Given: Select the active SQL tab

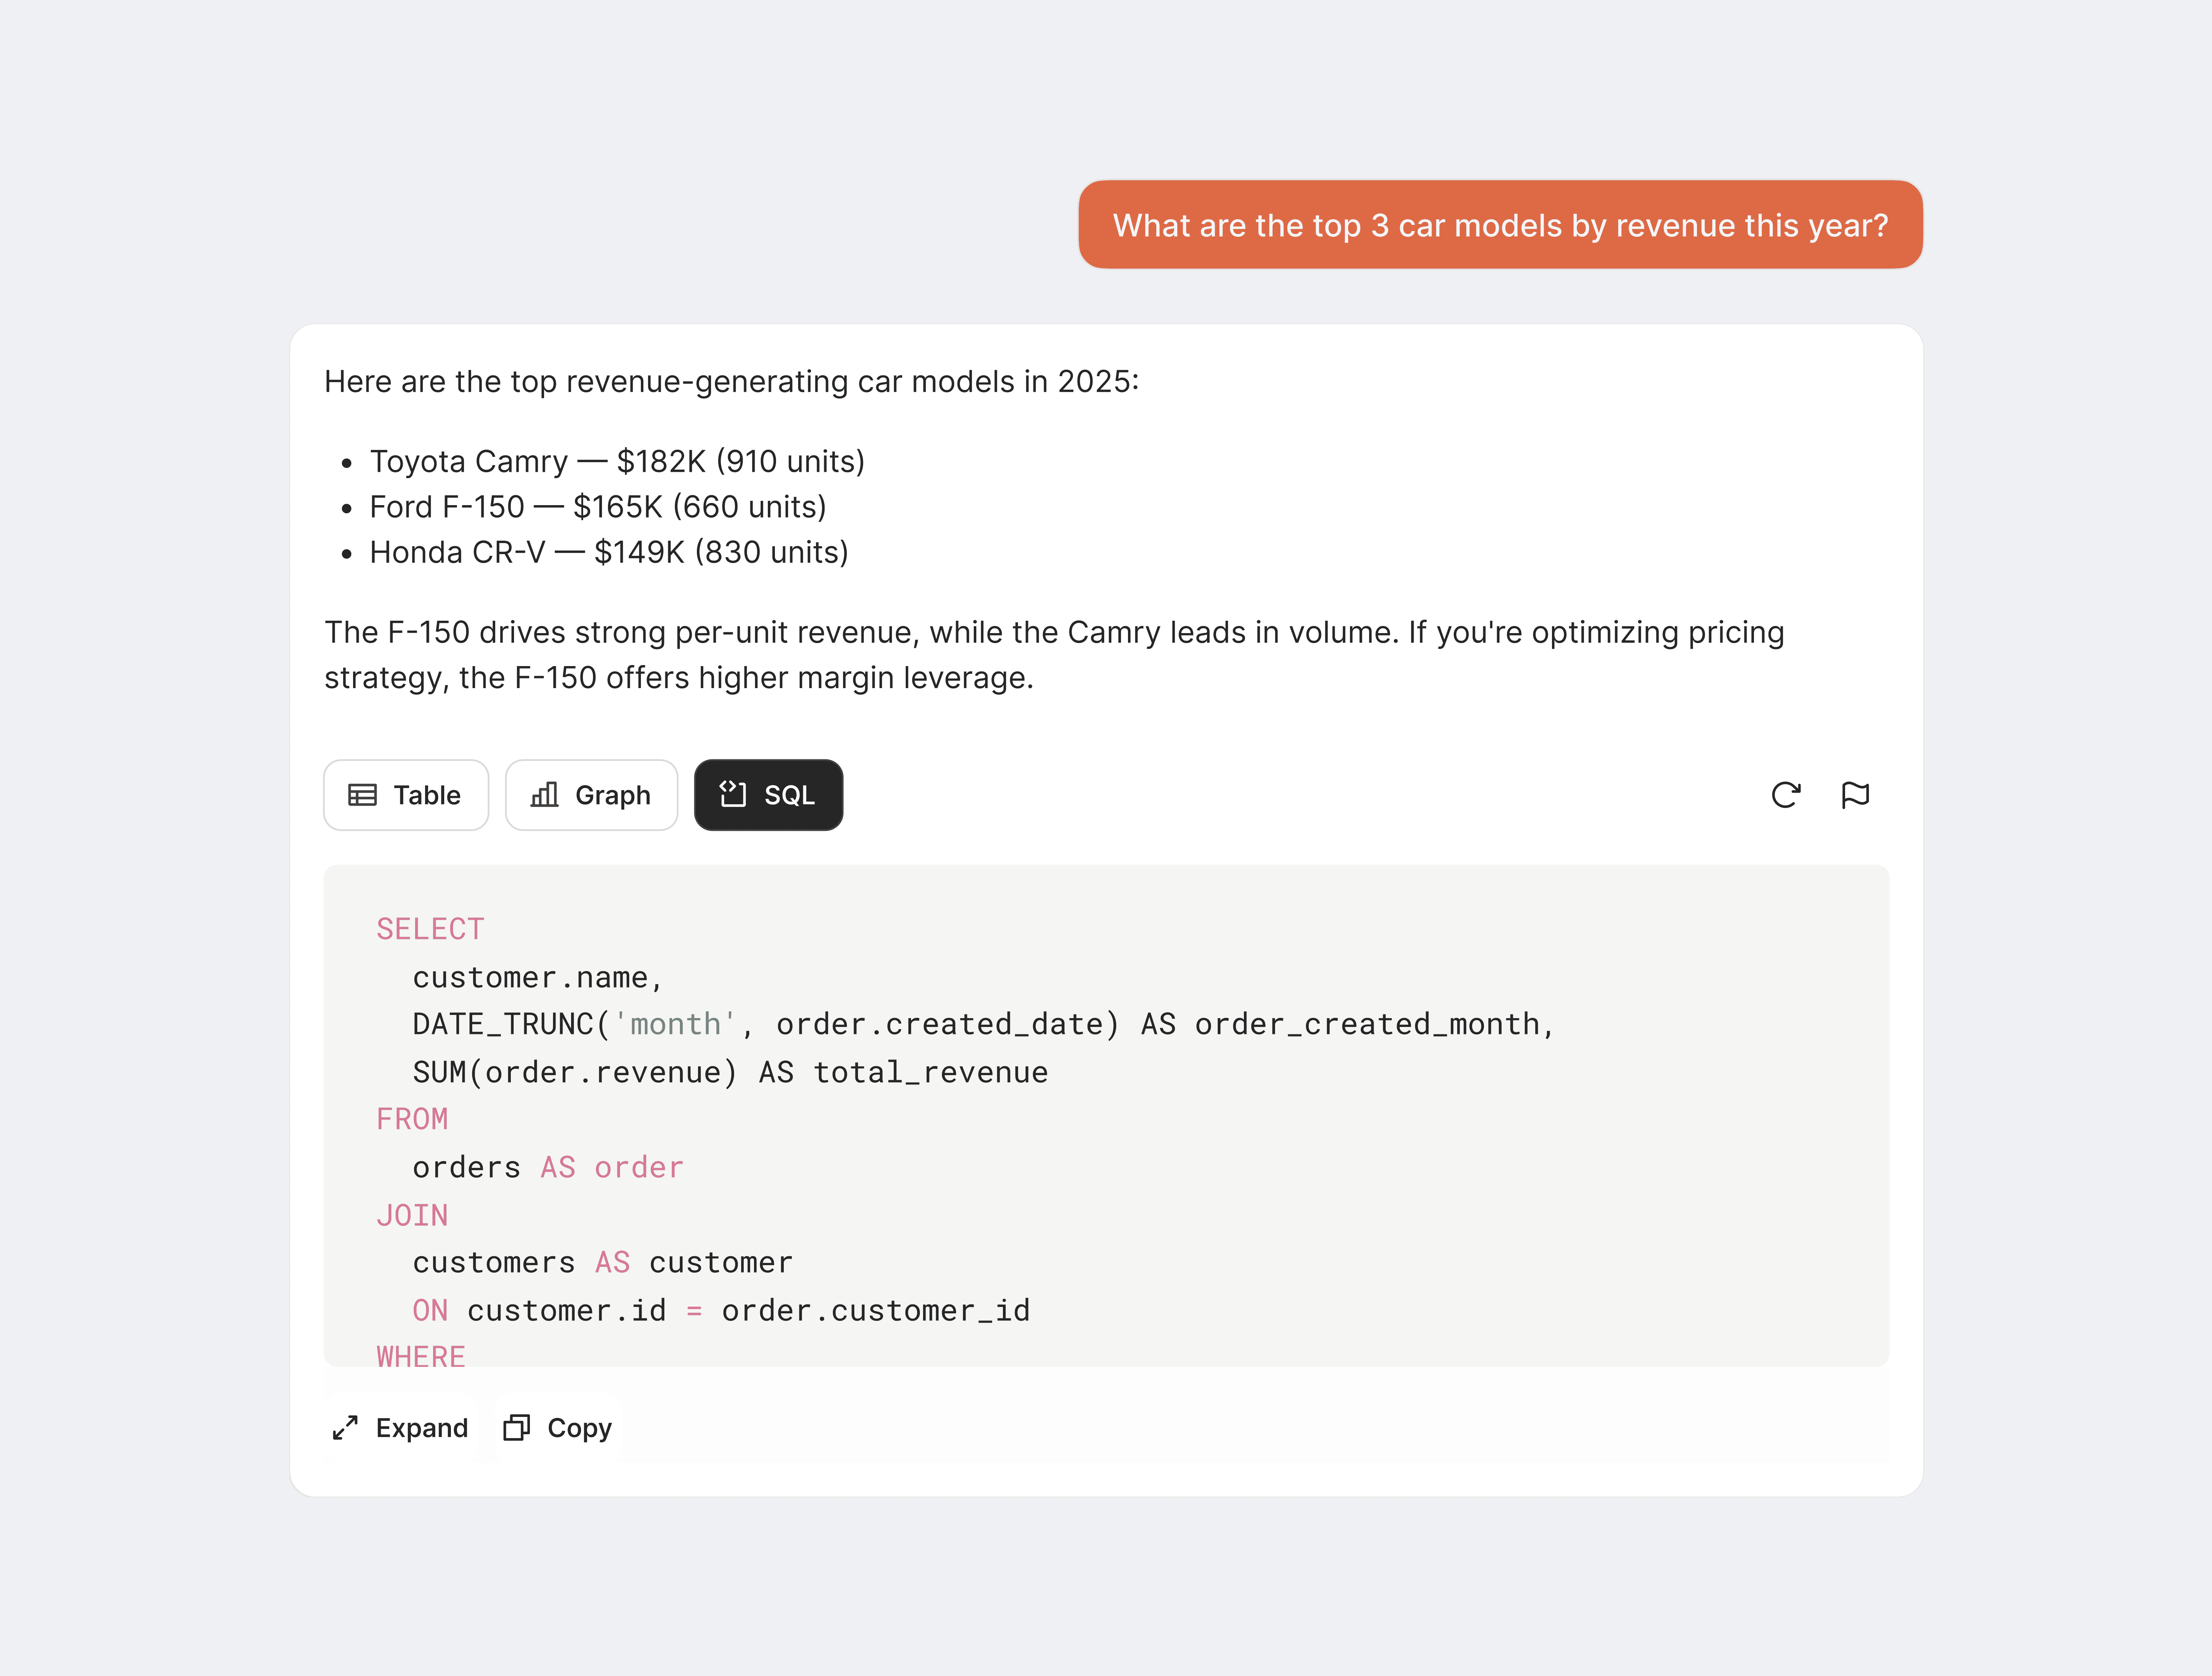Looking at the screenshot, I should (x=768, y=795).
